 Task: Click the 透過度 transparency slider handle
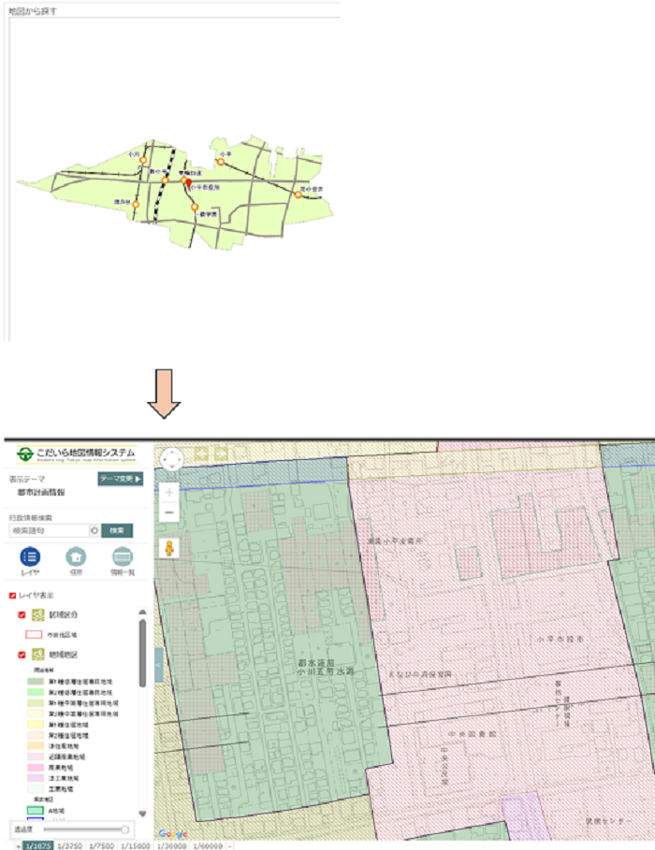point(124,828)
